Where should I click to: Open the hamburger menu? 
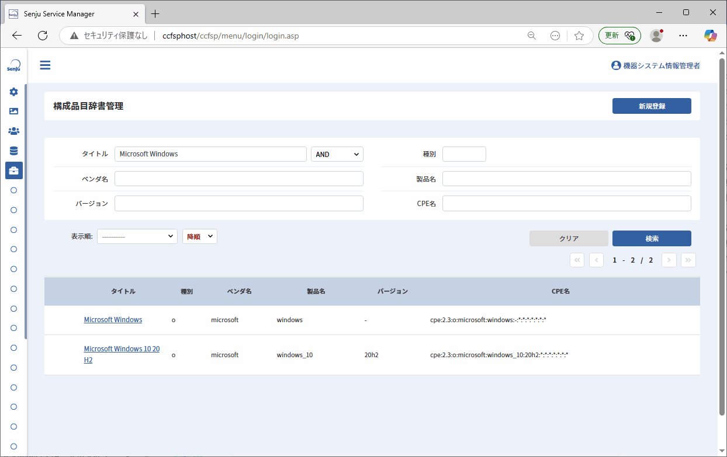(x=45, y=65)
